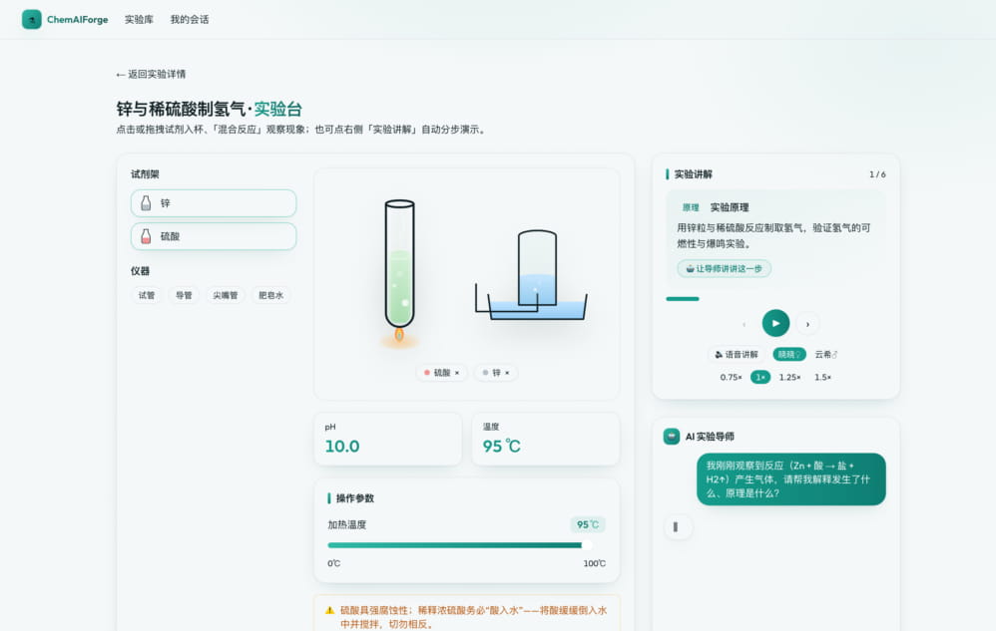This screenshot has width=996, height=631.
Task: Click the ChemAIForge logo icon
Action: point(32,19)
